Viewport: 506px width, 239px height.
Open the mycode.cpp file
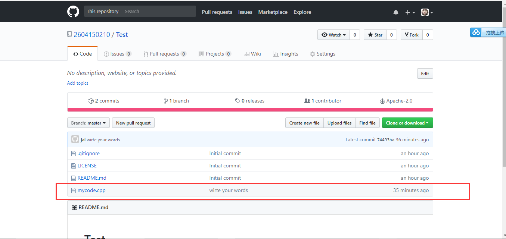(x=91, y=191)
